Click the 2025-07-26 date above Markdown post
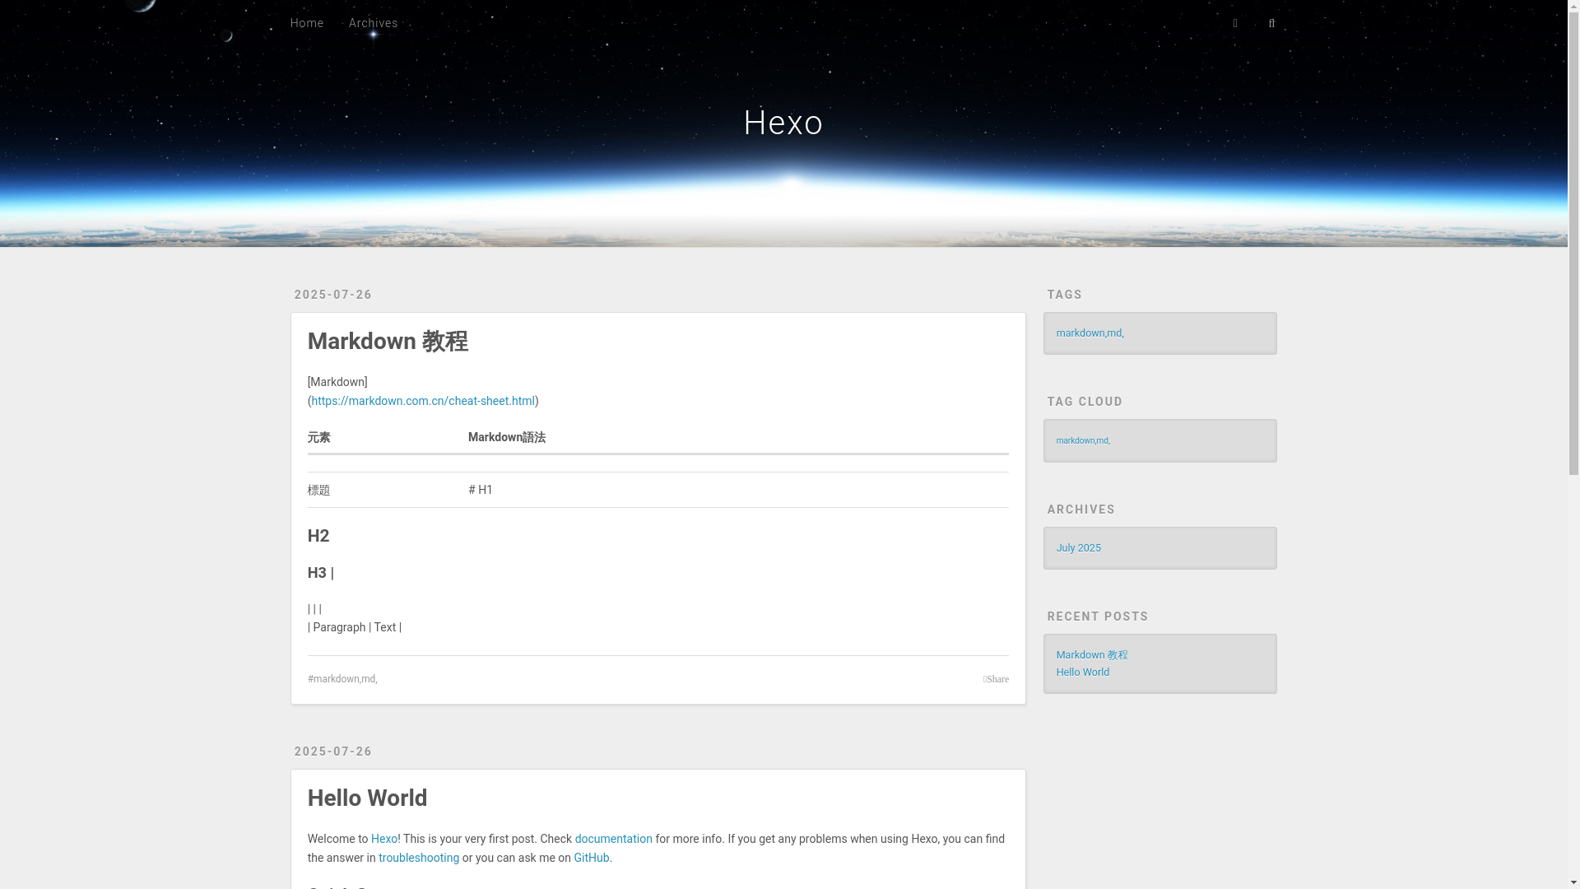Viewport: 1580px width, 889px height. point(333,295)
